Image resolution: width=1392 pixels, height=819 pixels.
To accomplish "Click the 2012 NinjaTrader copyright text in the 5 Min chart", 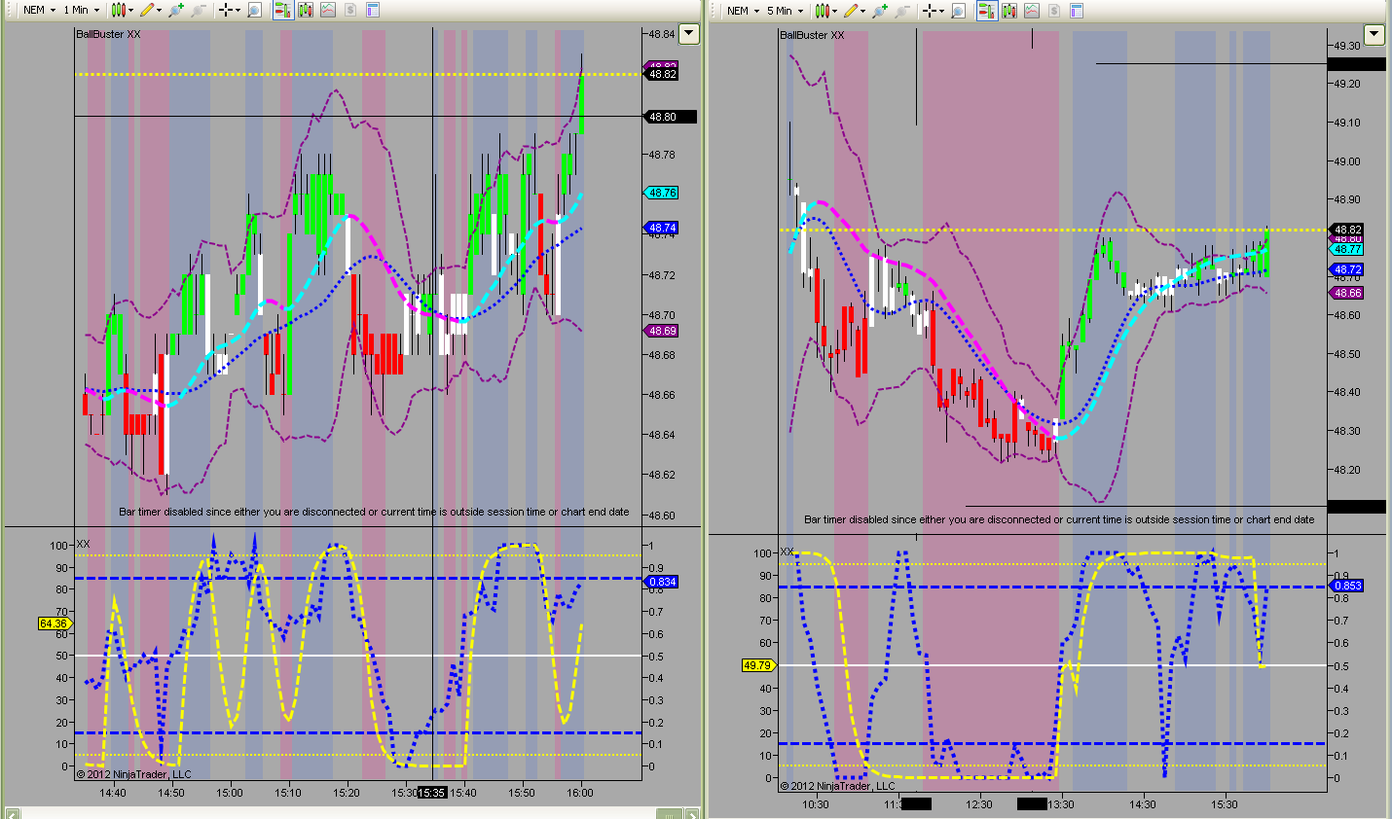I will [x=837, y=786].
